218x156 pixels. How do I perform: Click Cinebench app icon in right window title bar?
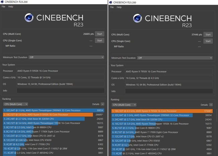pos(111,2)
